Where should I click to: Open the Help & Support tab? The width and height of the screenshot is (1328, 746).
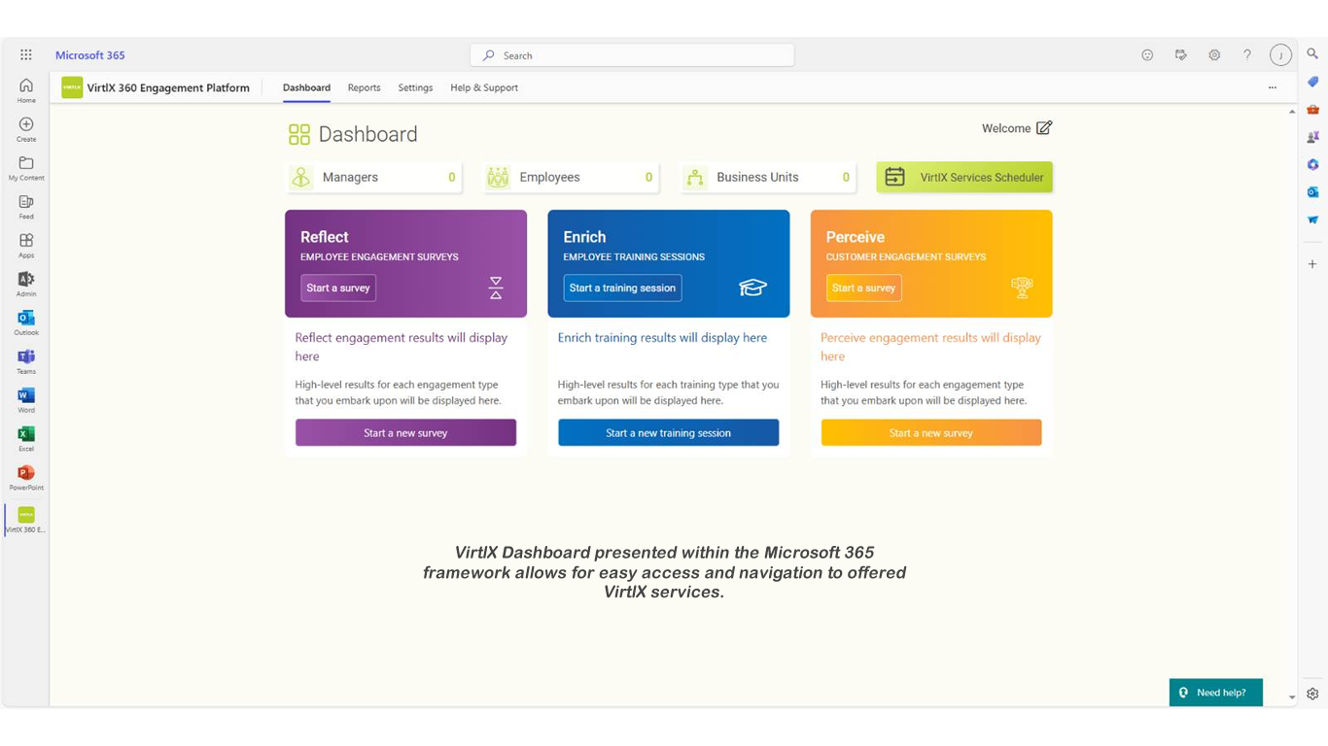coord(484,87)
